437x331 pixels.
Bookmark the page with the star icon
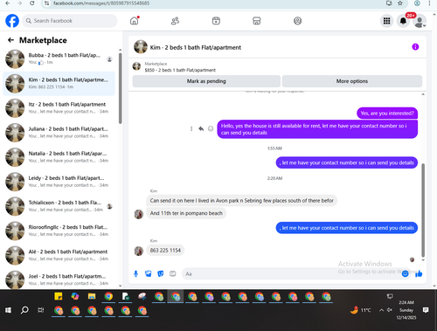tap(400, 3)
